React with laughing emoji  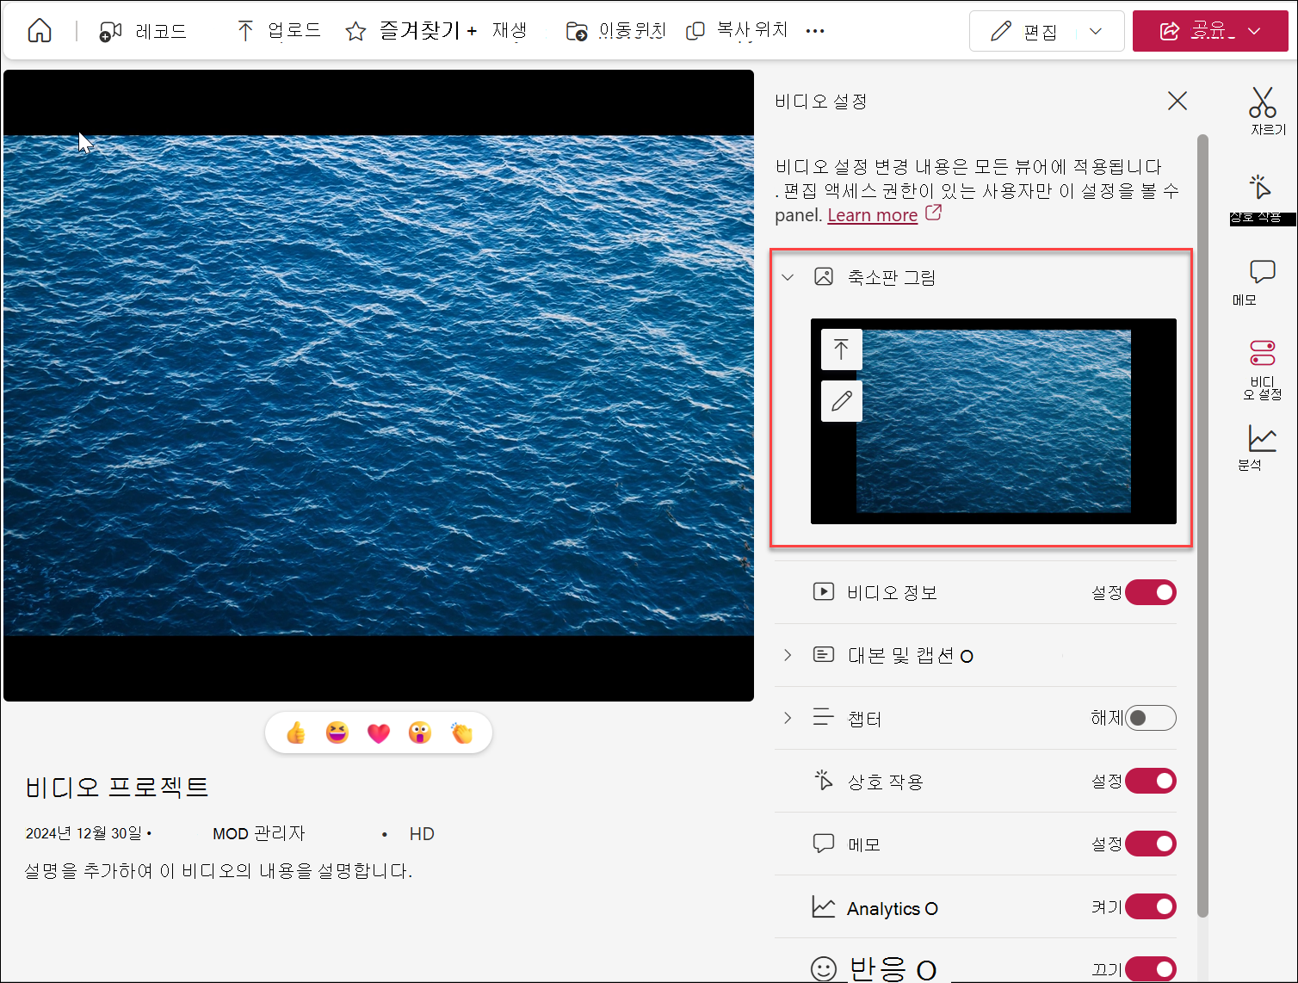point(337,733)
